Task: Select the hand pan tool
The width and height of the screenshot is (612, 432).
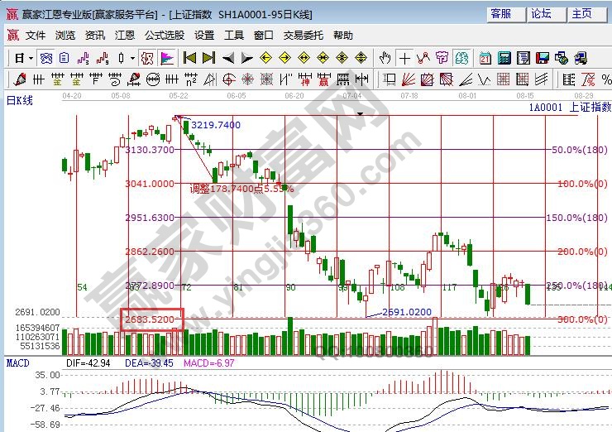Action: (x=385, y=58)
